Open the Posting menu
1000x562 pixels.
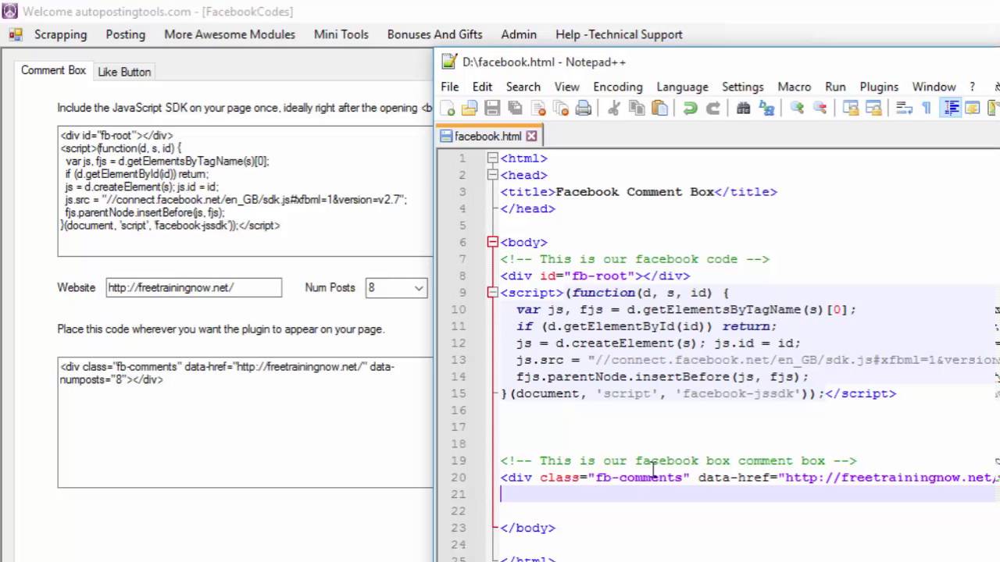[126, 34]
